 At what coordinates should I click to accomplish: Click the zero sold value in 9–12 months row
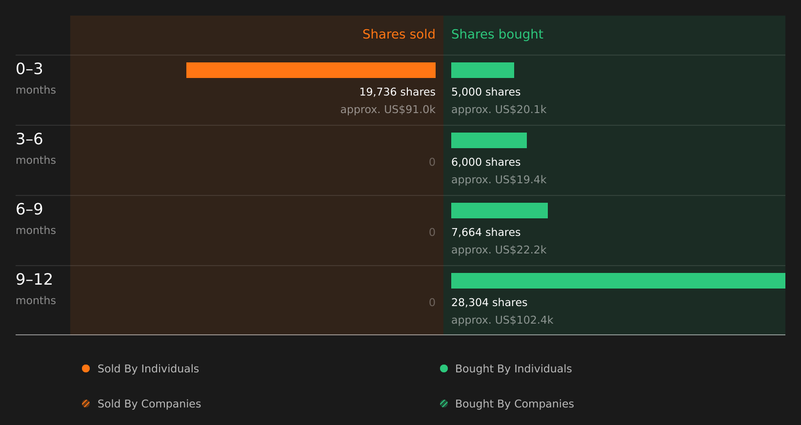click(432, 303)
